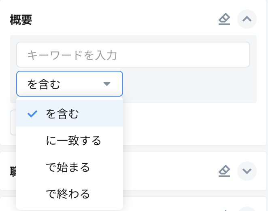Viewport: 268px width, 211px height.
Task: Click blank space between 概要 title and eraser
Action: click(121, 19)
